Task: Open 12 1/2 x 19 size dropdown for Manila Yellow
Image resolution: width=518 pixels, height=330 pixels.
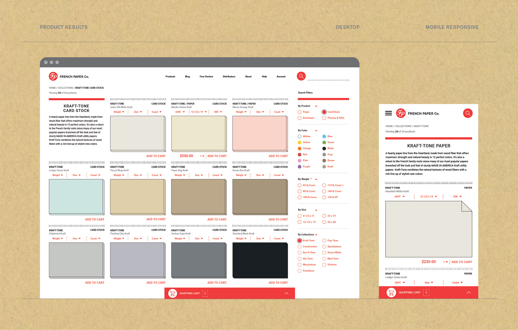Action: [x=199, y=112]
